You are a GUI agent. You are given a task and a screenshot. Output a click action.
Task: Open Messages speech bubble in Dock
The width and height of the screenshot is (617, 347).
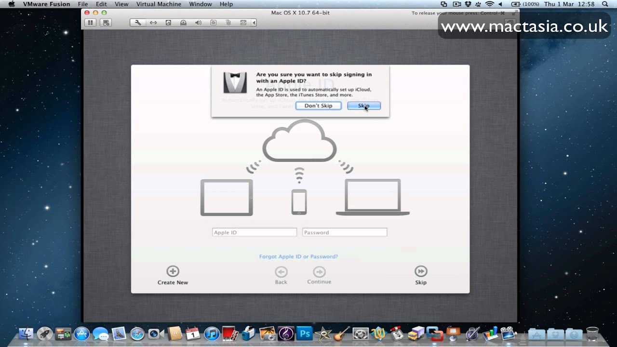click(100, 334)
